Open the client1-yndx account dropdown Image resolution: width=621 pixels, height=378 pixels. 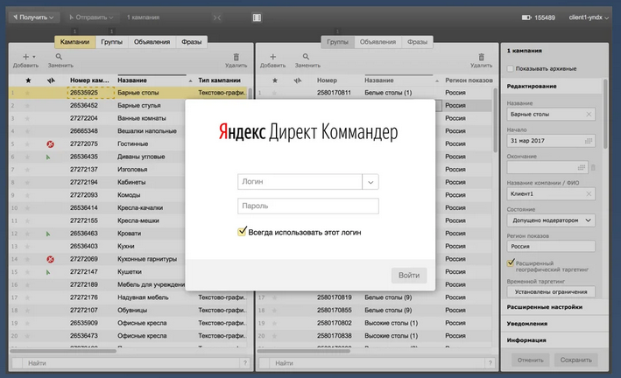point(589,17)
